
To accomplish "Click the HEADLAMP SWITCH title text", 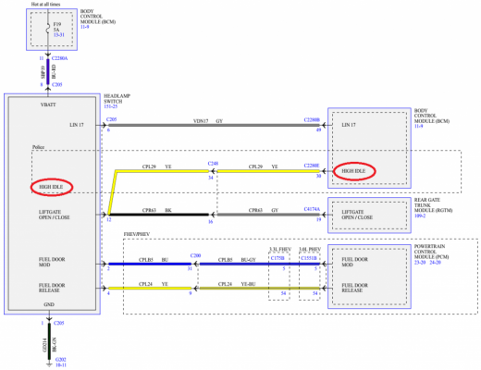I will (117, 99).
